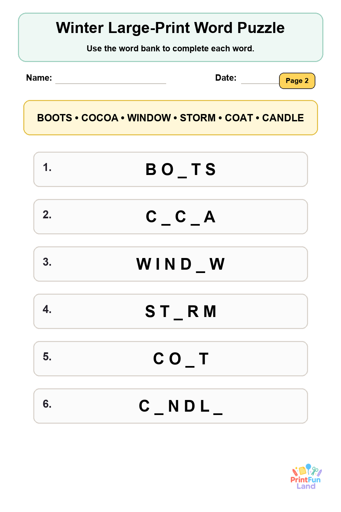
Task: Click the word COAT in word bank
Action: (239, 118)
